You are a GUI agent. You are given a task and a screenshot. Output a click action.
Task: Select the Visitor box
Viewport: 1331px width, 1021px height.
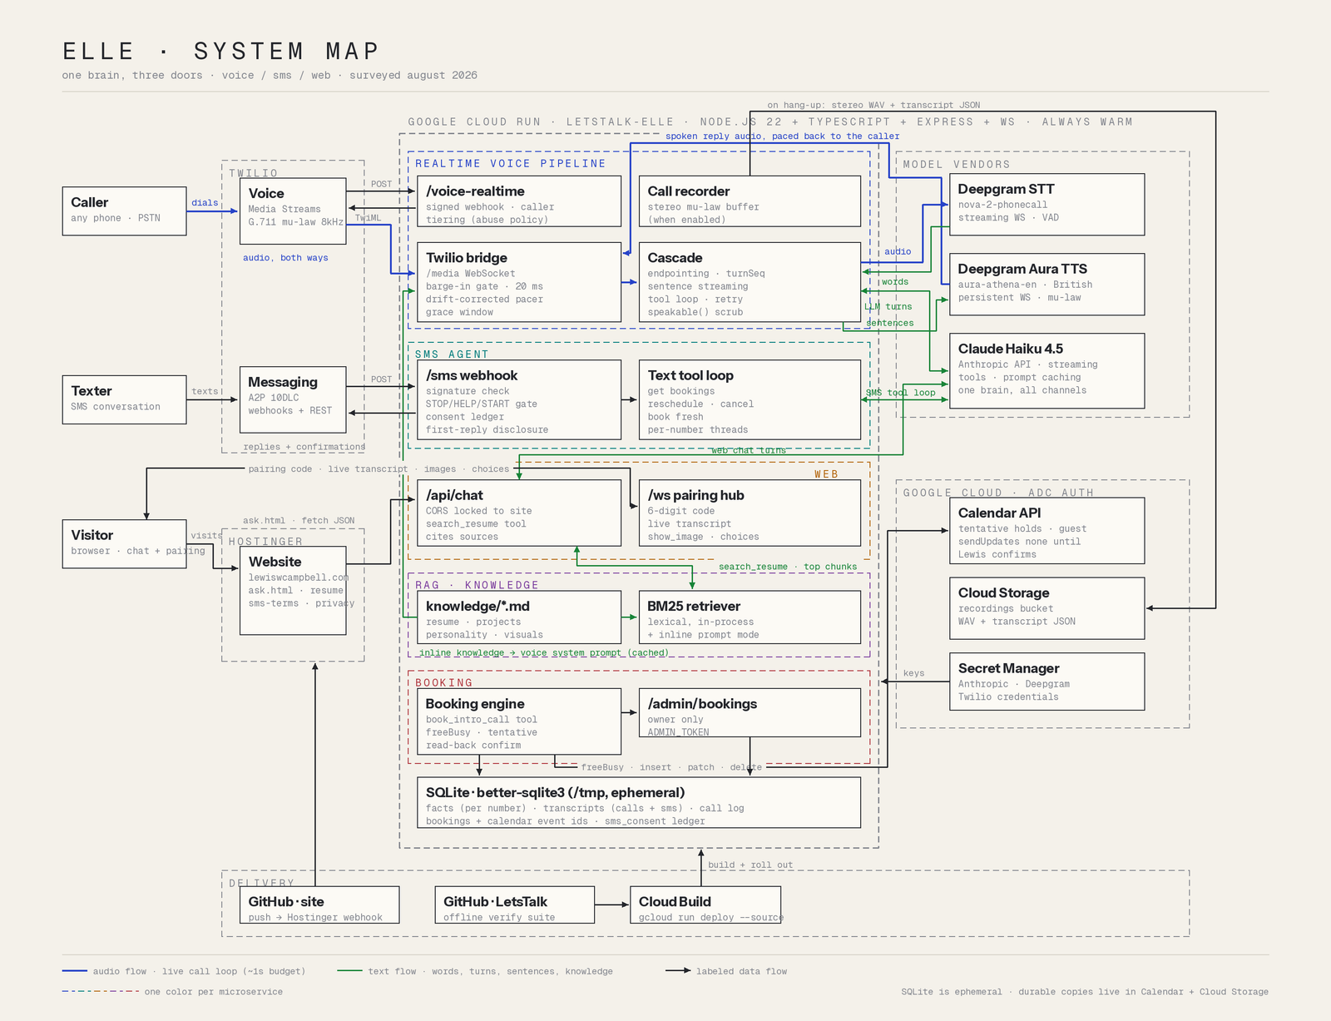[x=124, y=544]
